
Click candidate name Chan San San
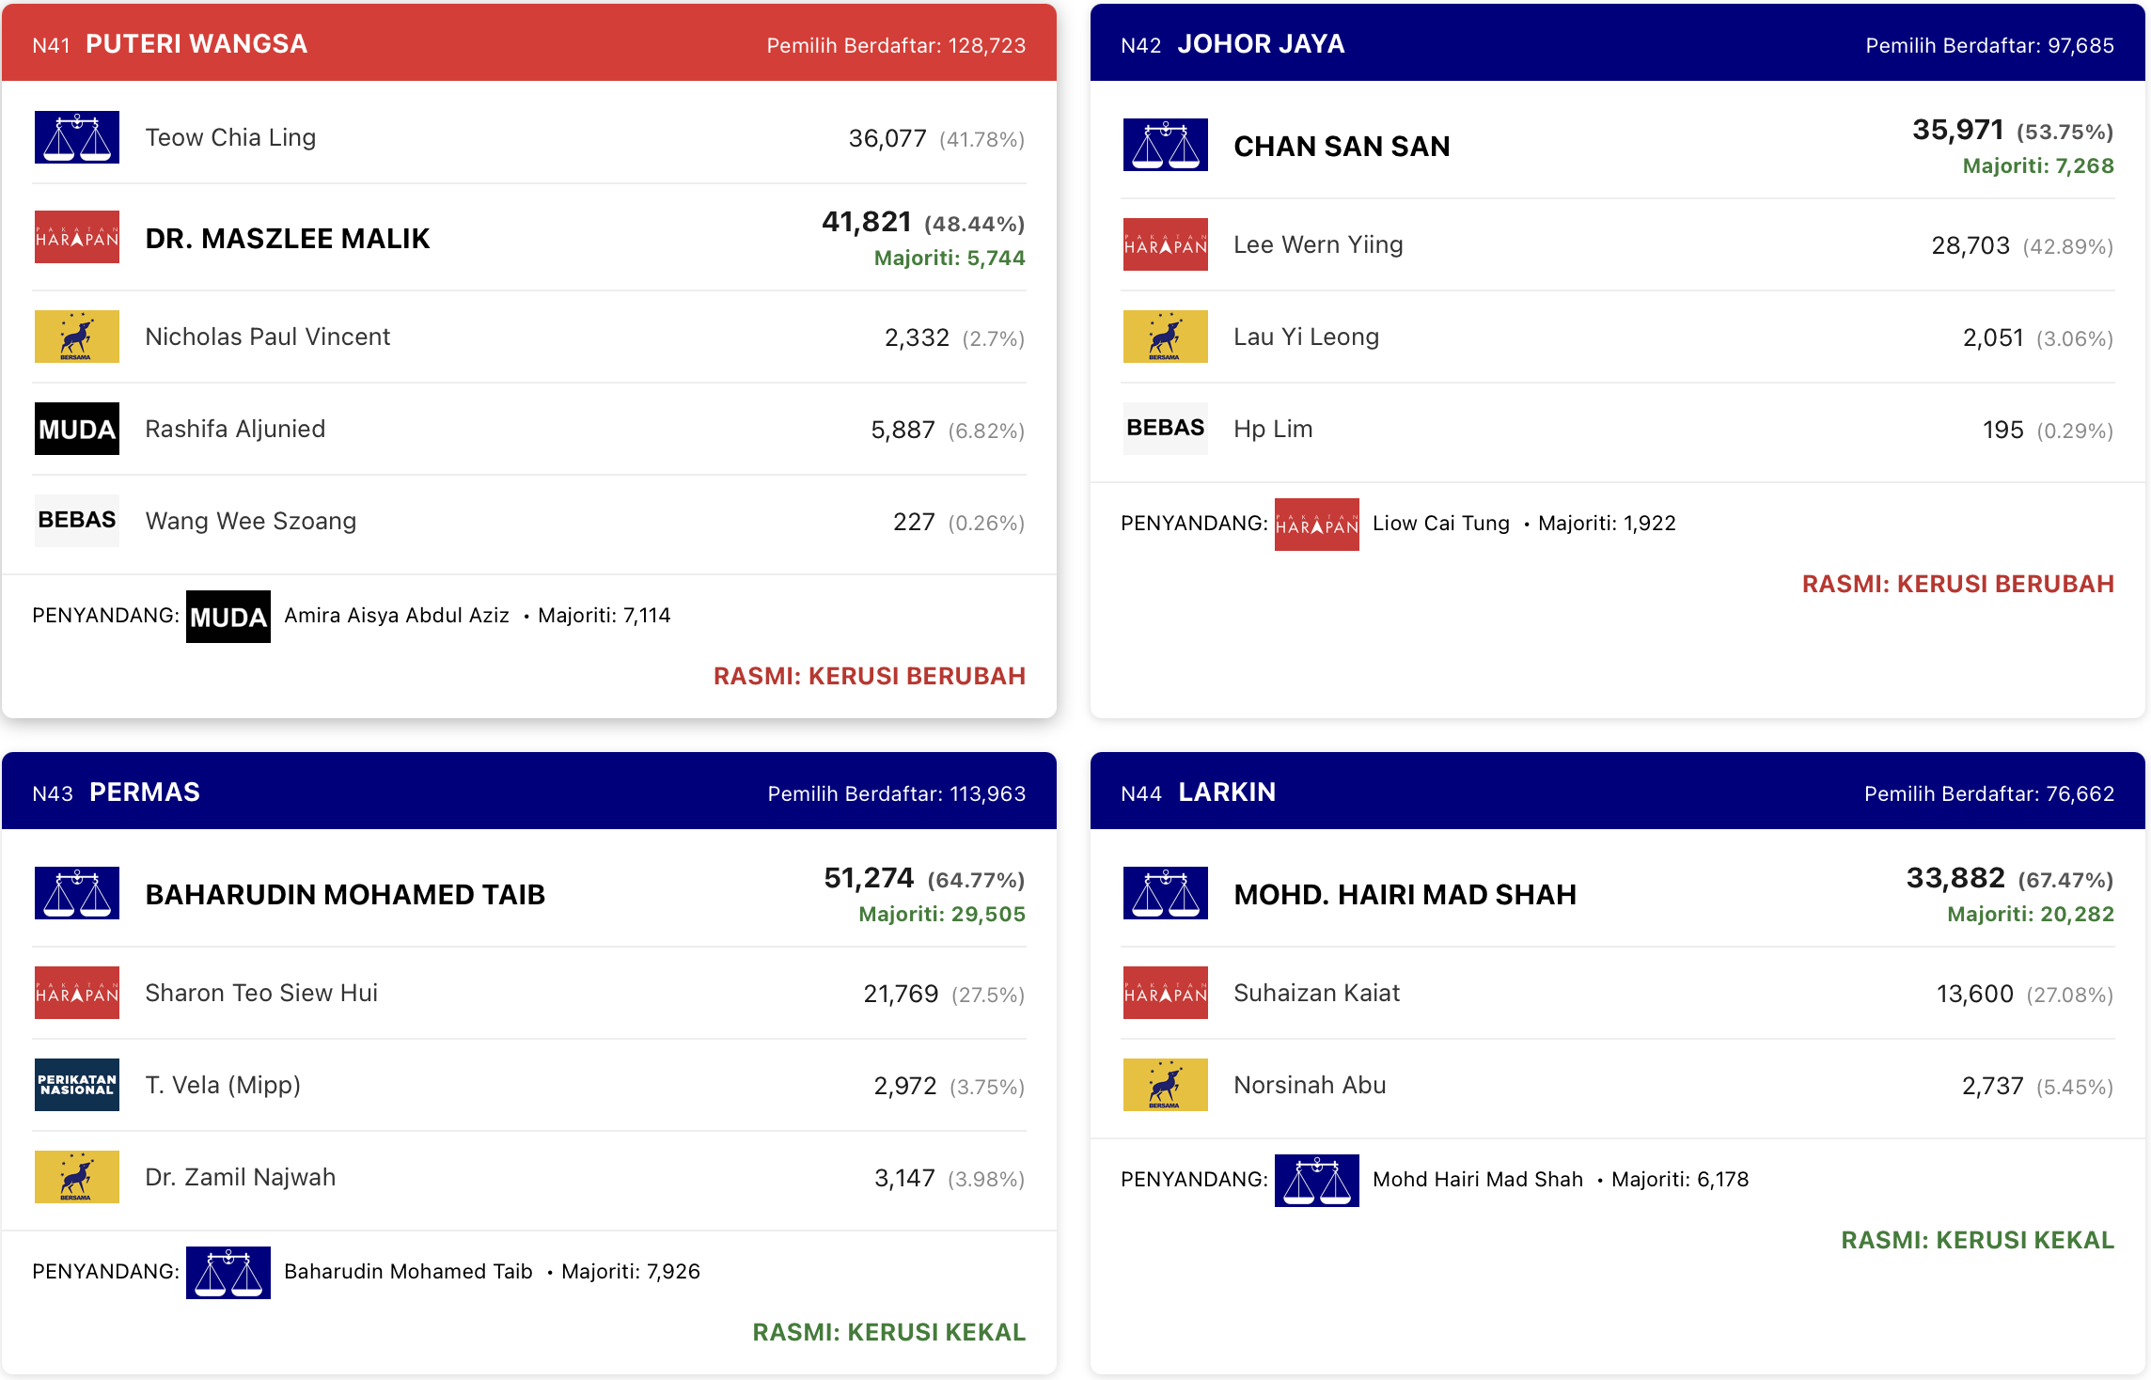(1342, 147)
